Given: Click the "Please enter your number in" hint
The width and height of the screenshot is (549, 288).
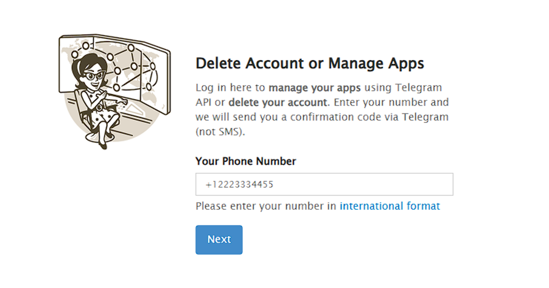Looking at the screenshot, I should pos(266,206).
